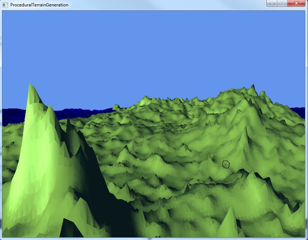Maximize the ProceduralTerrainGeneration window

(x=282, y=3)
